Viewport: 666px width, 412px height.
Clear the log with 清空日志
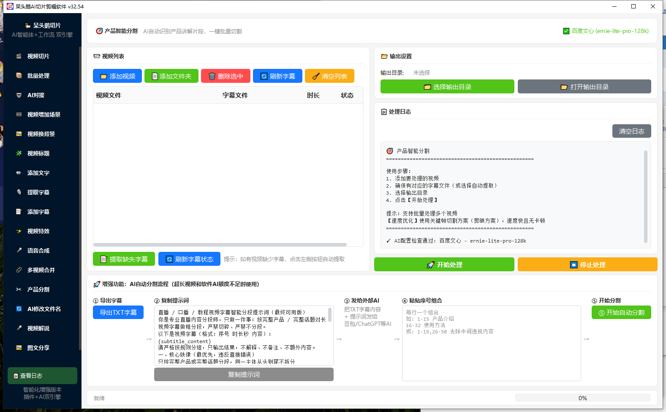point(632,131)
